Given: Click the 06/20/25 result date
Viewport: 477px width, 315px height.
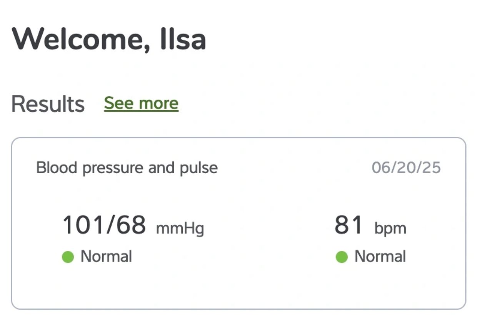Looking at the screenshot, I should [406, 168].
